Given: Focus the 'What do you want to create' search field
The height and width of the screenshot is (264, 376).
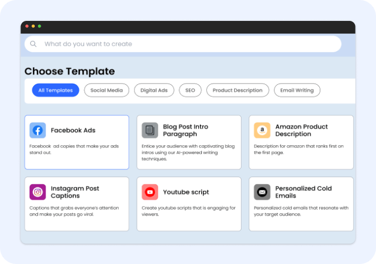Looking at the screenshot, I should tap(182, 44).
